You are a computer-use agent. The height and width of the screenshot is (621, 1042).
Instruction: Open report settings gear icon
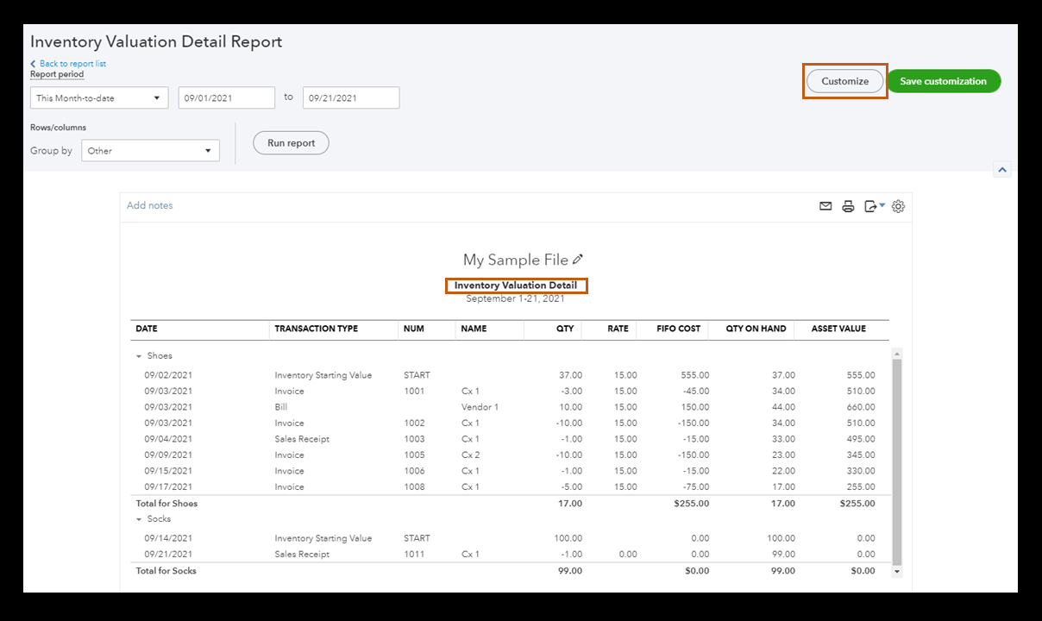click(898, 206)
